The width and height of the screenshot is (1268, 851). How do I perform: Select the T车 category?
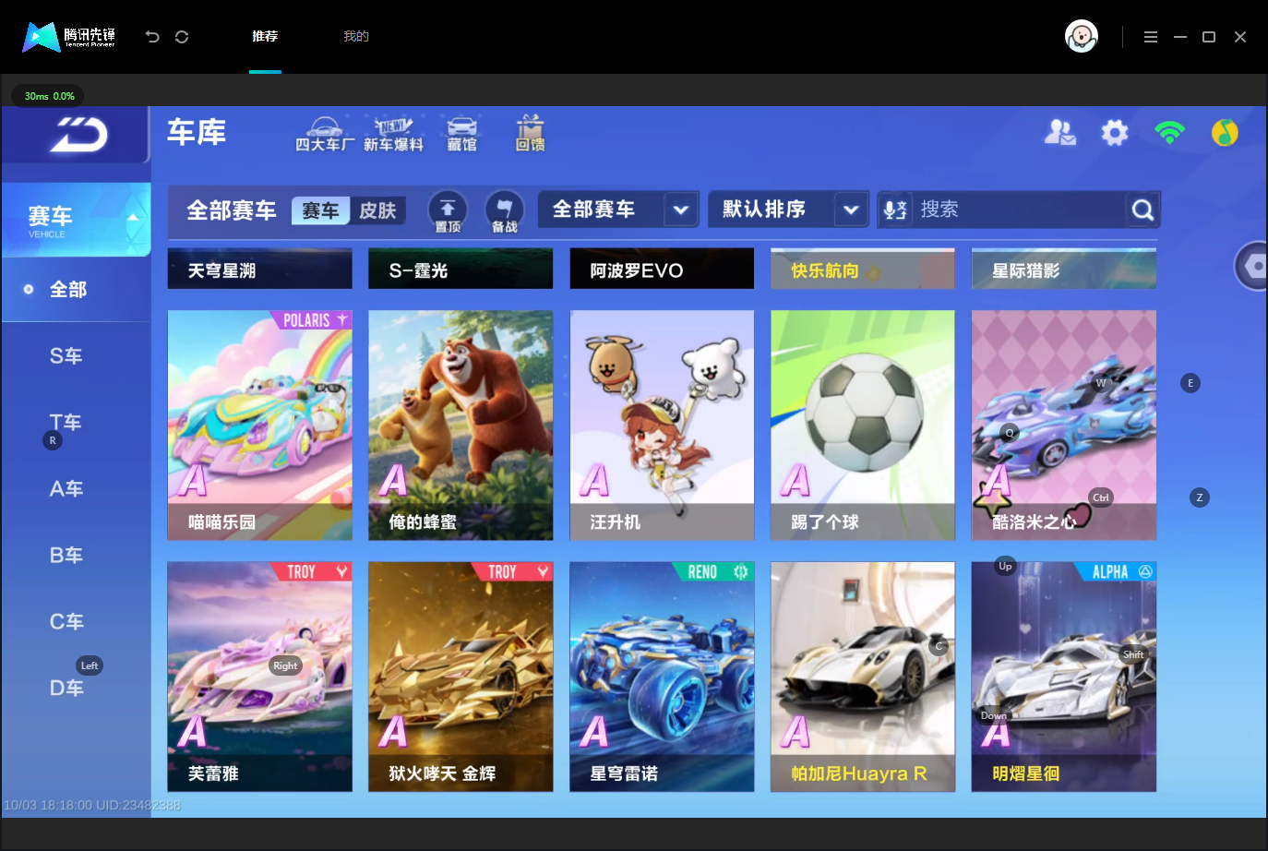[x=66, y=423]
